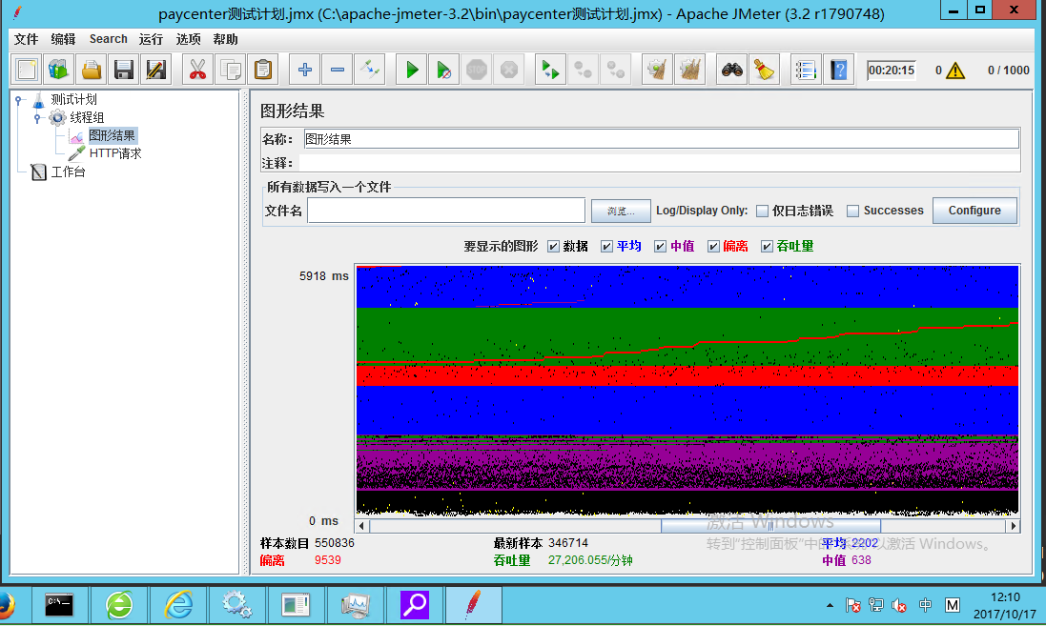Click the Copy toolbar icon
Screen dimensions: 1046x626
(x=230, y=70)
